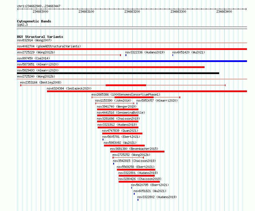Image resolution: width=255 pixels, height=211 pixels.
Task: Click nsv4747839 (Quan2021) label
Action: (120, 131)
